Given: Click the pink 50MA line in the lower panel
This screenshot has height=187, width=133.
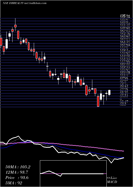Looking at the screenshot, I should point(62,145).
